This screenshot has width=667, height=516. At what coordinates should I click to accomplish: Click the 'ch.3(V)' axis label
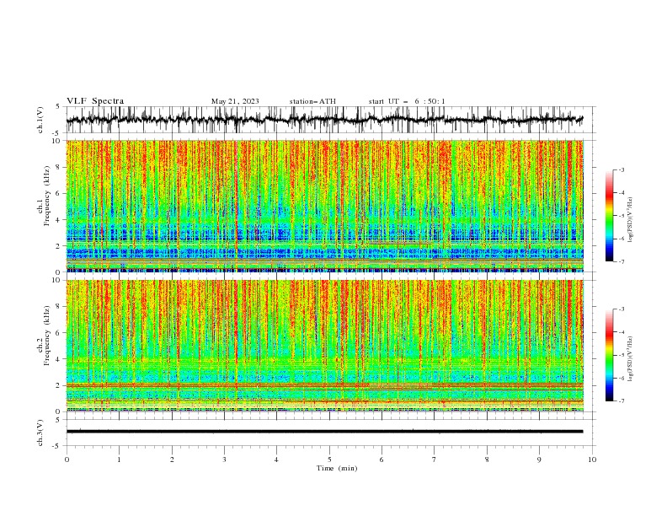40,433
